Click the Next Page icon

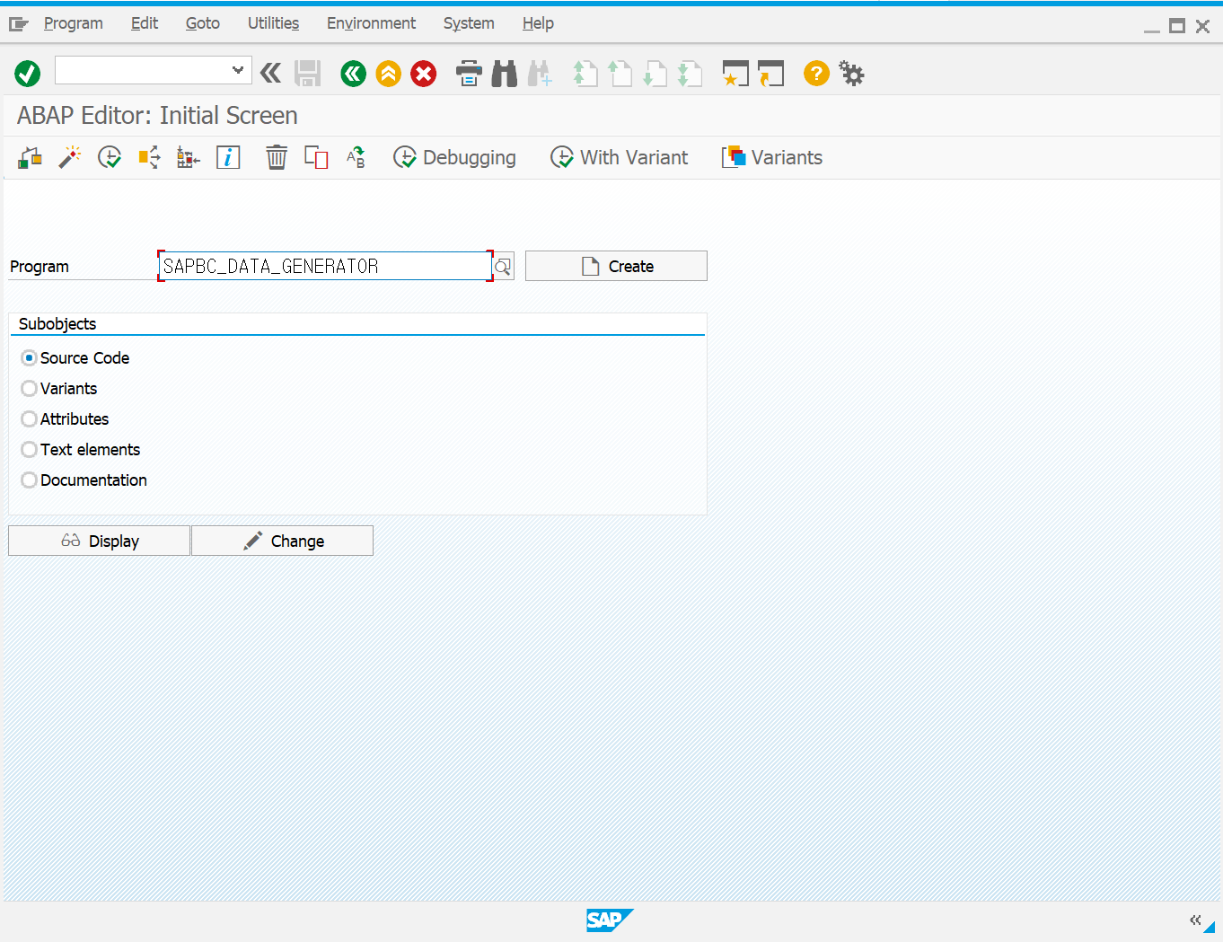pyautogui.click(x=655, y=74)
